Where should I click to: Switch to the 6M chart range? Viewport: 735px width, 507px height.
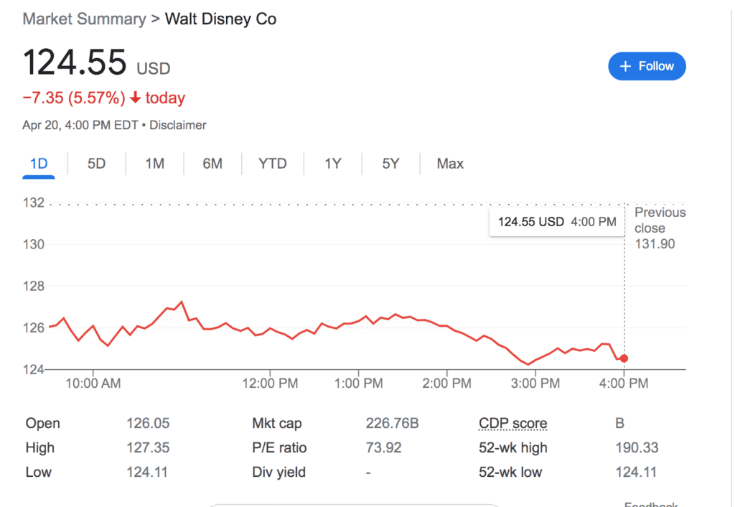pos(212,164)
